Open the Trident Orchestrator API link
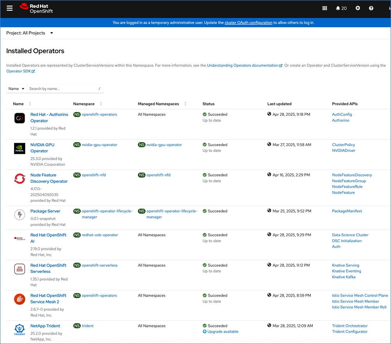The image size is (391, 344). pyautogui.click(x=350, y=326)
